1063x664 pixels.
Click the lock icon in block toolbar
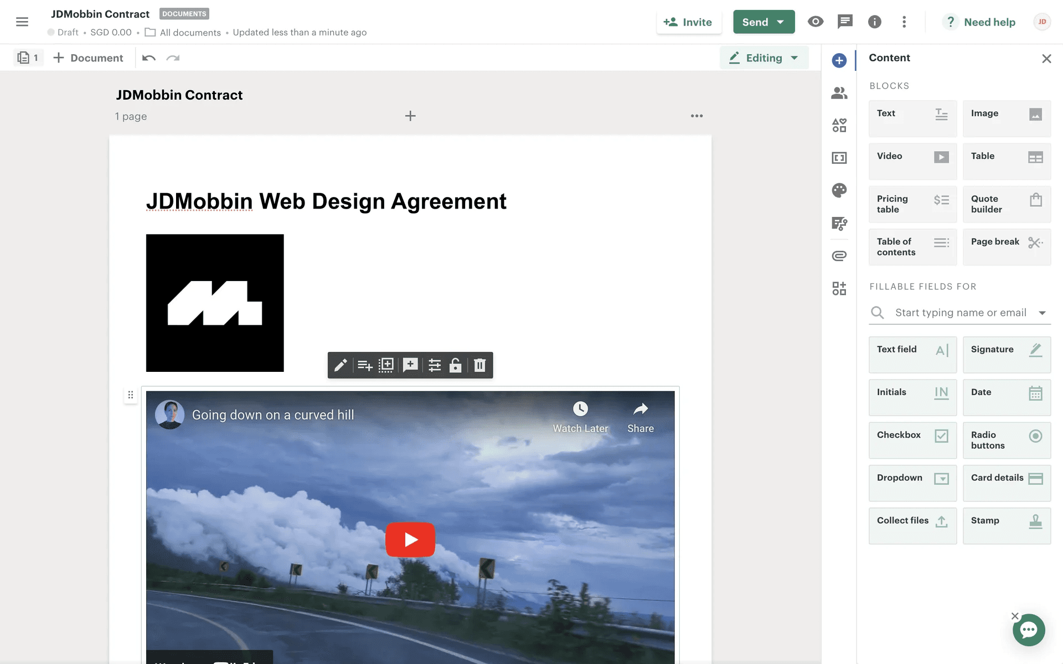click(x=455, y=365)
